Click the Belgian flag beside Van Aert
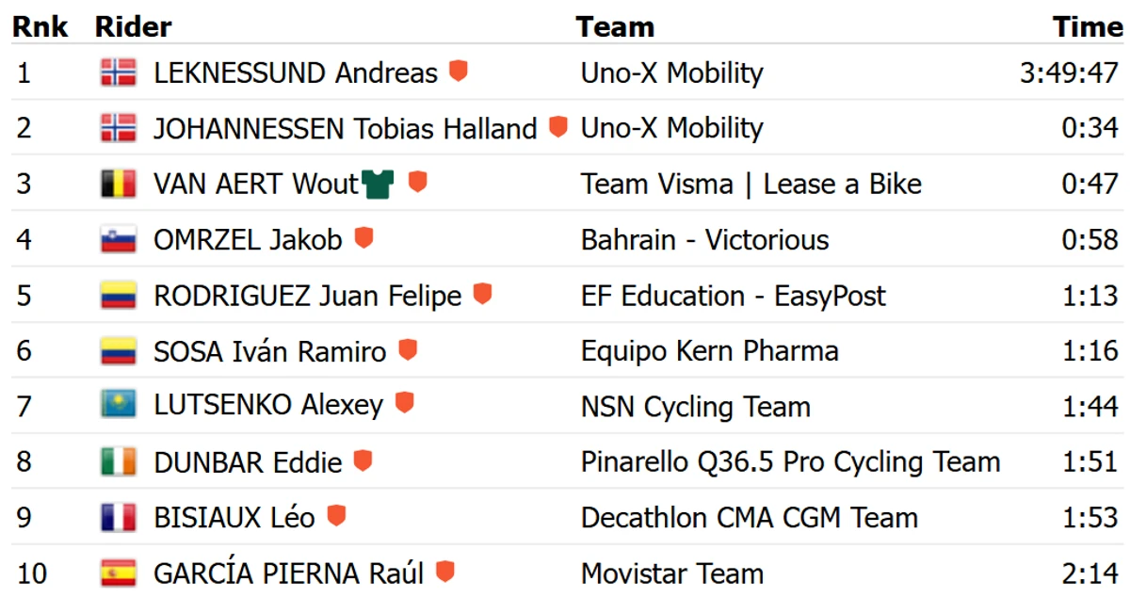 click(119, 184)
